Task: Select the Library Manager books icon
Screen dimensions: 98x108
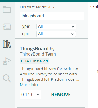Action: click(7, 44)
